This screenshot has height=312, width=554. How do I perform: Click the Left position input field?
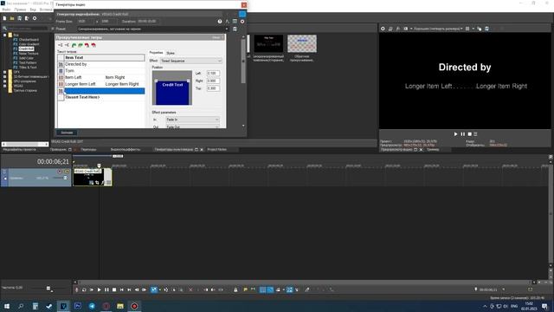(213, 73)
